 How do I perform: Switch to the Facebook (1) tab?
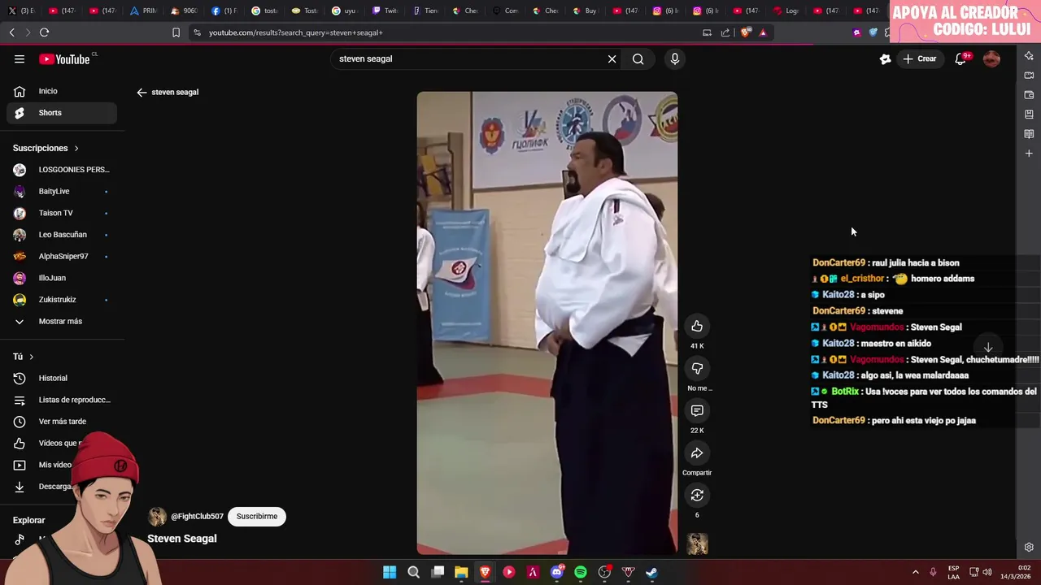[x=224, y=11]
